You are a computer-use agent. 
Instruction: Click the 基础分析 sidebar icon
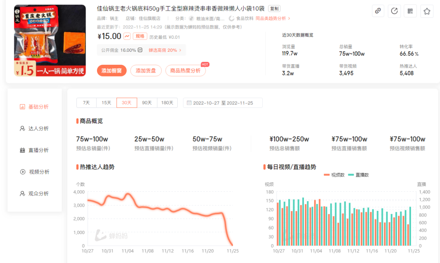coord(22,107)
